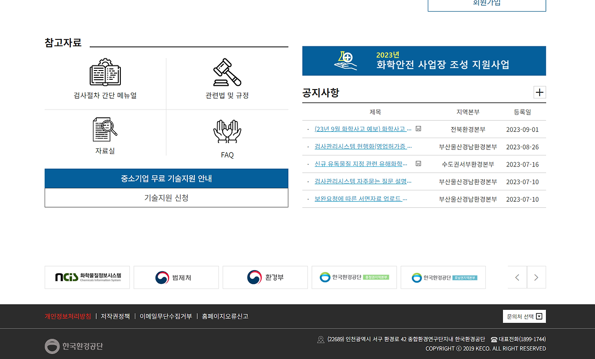This screenshot has height=359, width=595.
Task: Open the 이메일무단수집거부 footer menu
Action: click(165, 316)
